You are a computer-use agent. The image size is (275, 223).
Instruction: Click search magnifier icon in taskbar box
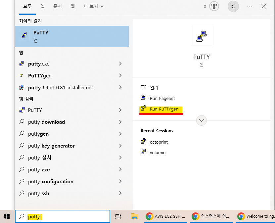[22, 216]
